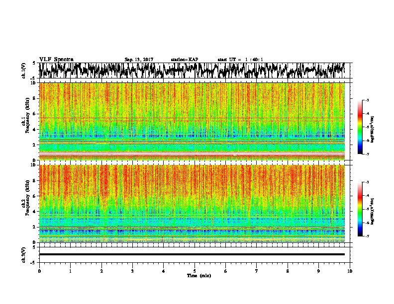Click the ch.1 color bar '-3' label
Viewport: 394px width, 304px height.
[x=367, y=100]
